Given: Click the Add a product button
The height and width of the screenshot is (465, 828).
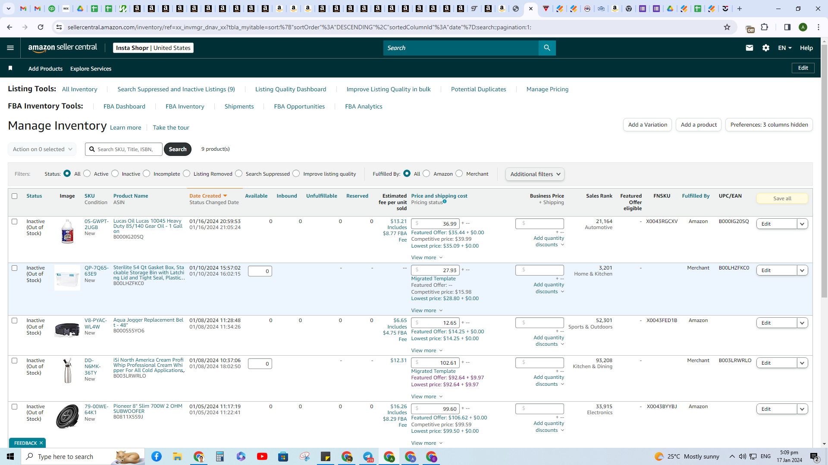Looking at the screenshot, I should pyautogui.click(x=699, y=125).
